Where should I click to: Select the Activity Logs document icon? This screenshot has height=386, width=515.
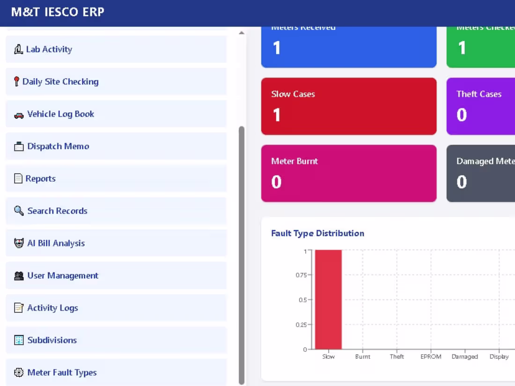tap(18, 307)
